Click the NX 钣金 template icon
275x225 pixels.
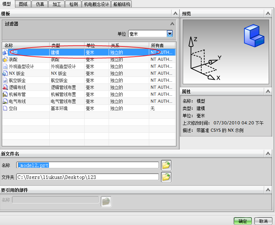click(5, 73)
